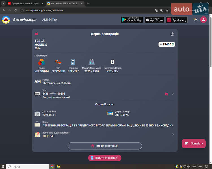Image resolution: width=212 pixels, height=169 pixels.
Task: Click the VIN lock icon
Action: pyautogui.click(x=166, y=94)
